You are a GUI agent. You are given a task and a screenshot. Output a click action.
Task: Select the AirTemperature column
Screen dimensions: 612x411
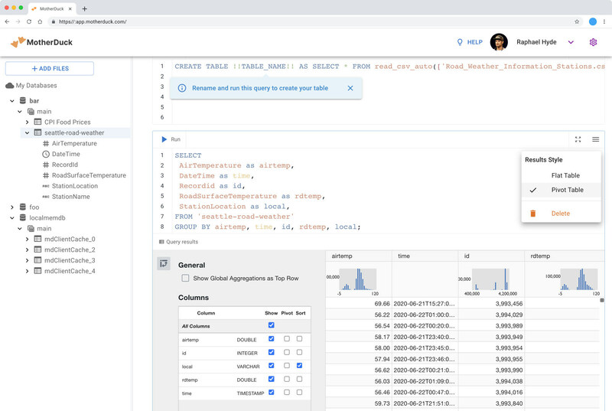pos(74,143)
